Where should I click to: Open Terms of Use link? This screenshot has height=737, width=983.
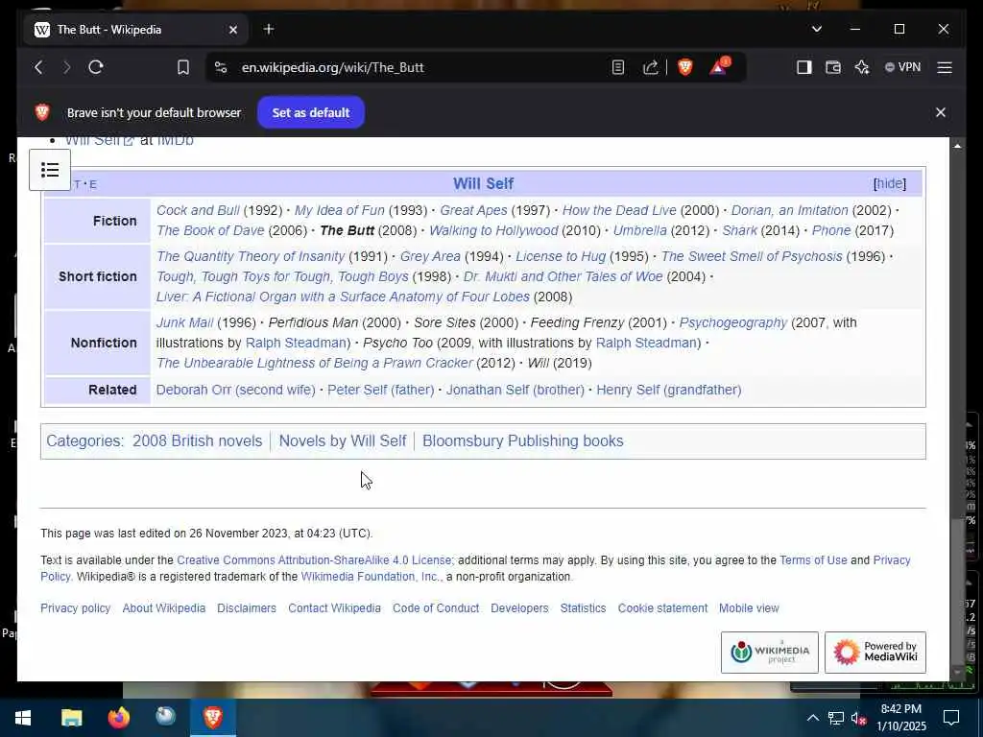pos(813,560)
